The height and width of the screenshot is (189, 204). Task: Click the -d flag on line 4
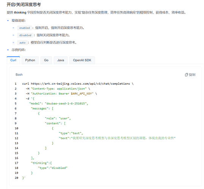coord(27,99)
